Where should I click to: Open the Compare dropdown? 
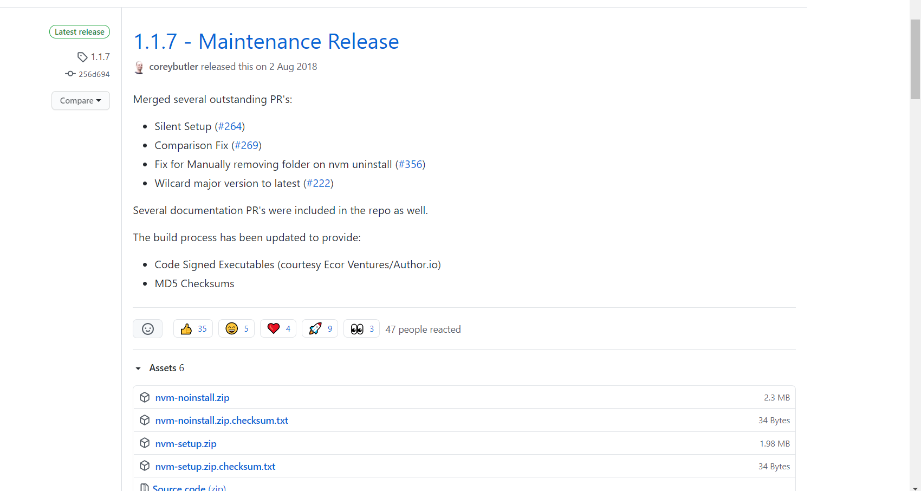click(x=80, y=100)
